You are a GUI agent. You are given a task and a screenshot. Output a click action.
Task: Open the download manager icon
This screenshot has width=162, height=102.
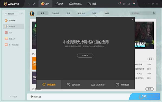[x=129, y=4]
